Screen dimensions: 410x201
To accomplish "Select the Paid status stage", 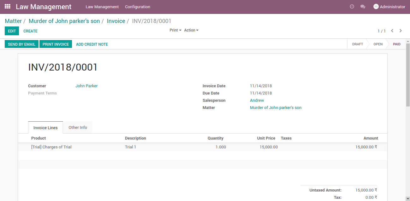I will [397, 44].
